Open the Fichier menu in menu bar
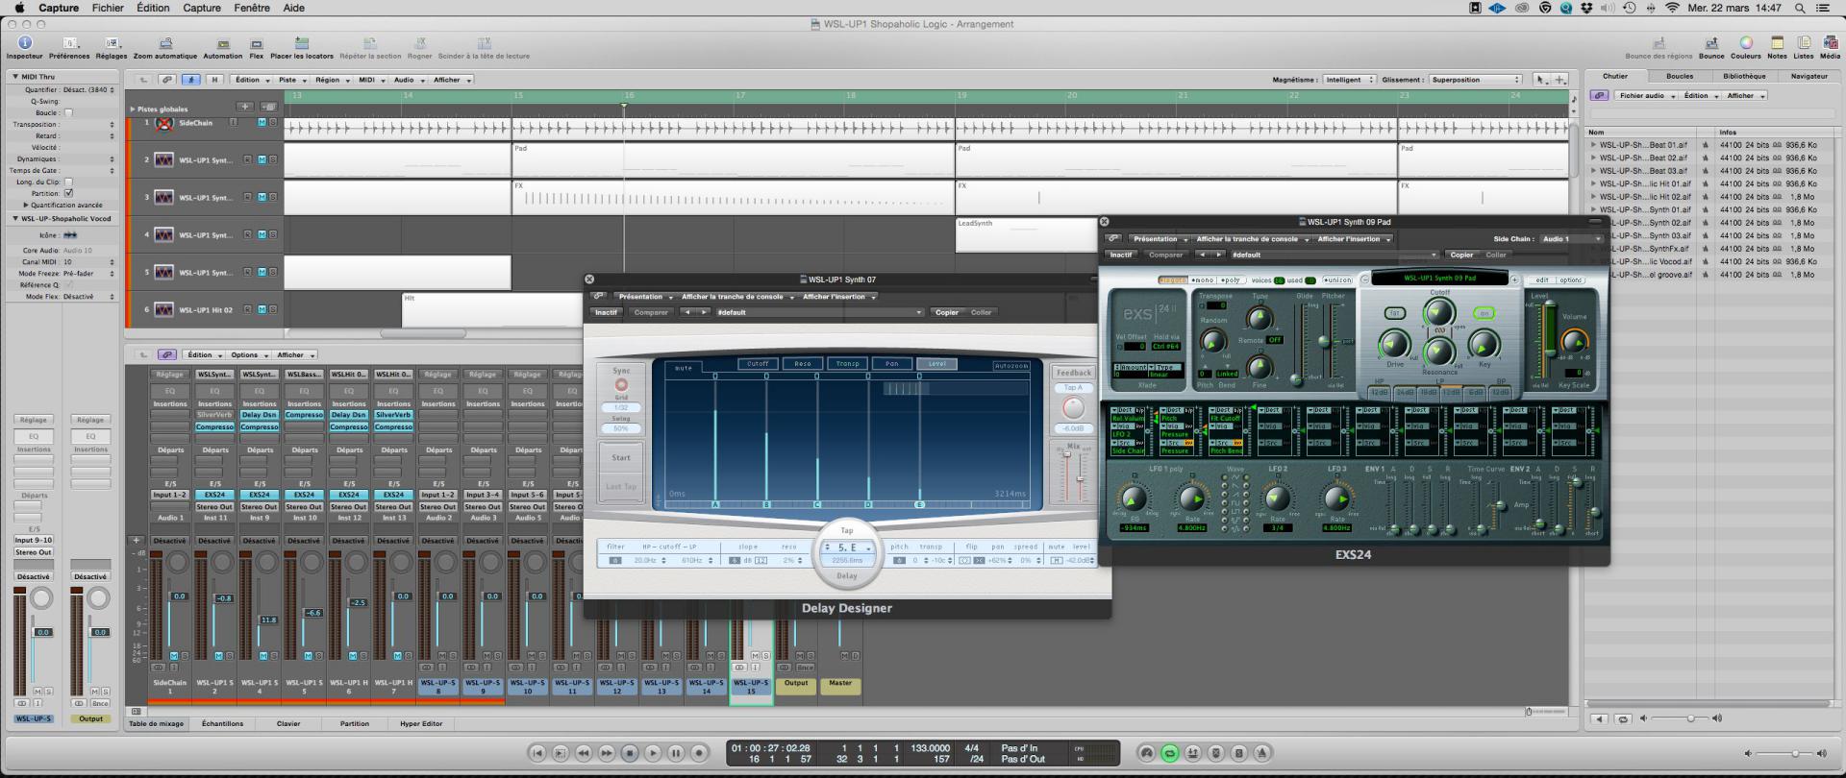The image size is (1846, 778). coord(108,8)
